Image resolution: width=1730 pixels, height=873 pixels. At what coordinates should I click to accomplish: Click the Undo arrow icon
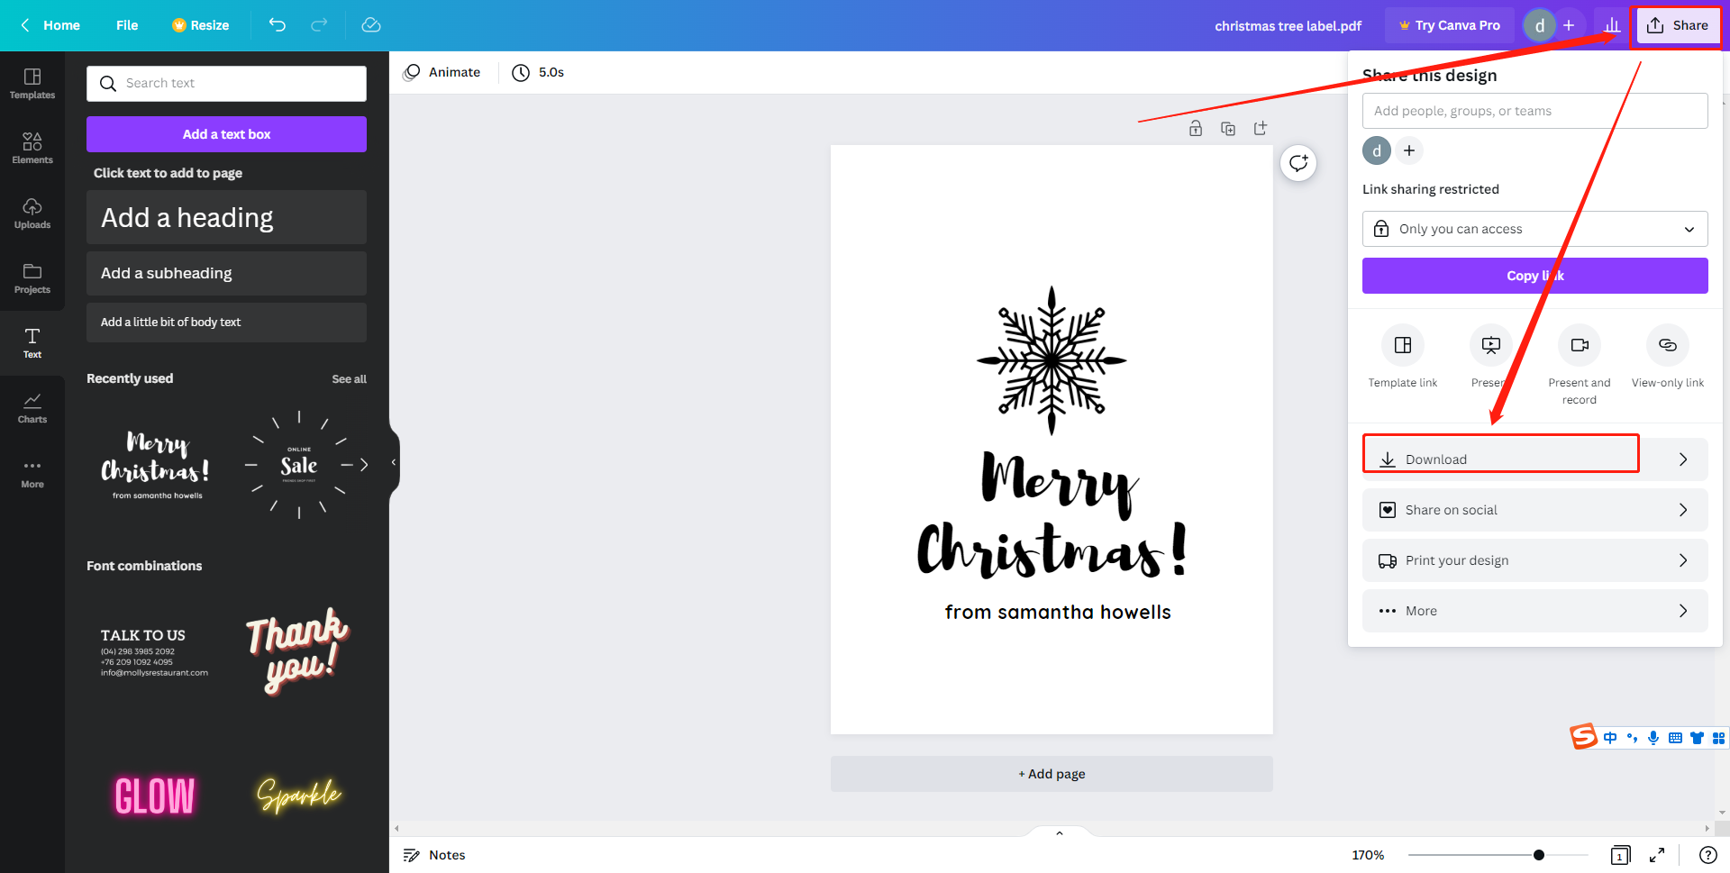pyautogui.click(x=278, y=25)
